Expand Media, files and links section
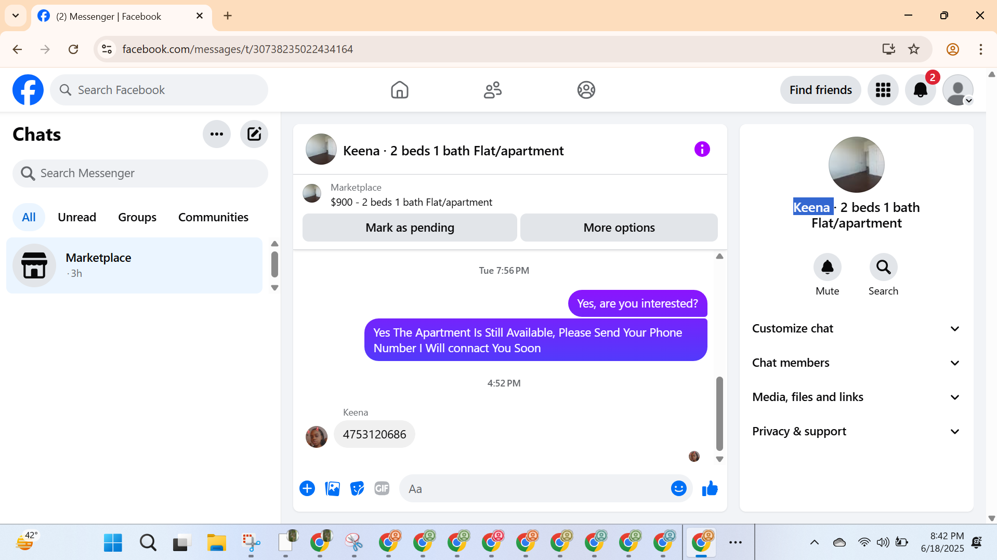 (856, 397)
